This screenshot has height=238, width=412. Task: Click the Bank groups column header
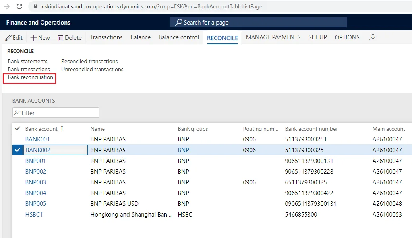193,129
